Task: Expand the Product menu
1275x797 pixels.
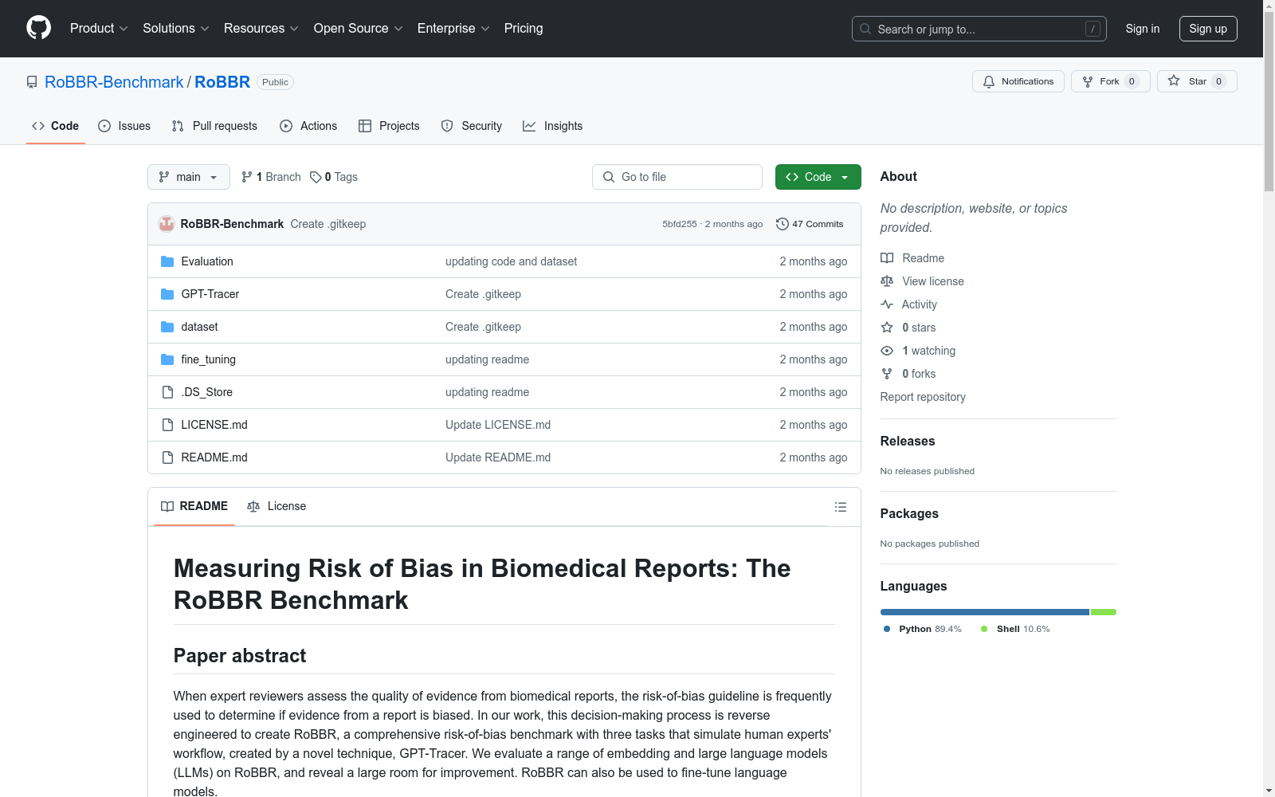Action: [99, 29]
